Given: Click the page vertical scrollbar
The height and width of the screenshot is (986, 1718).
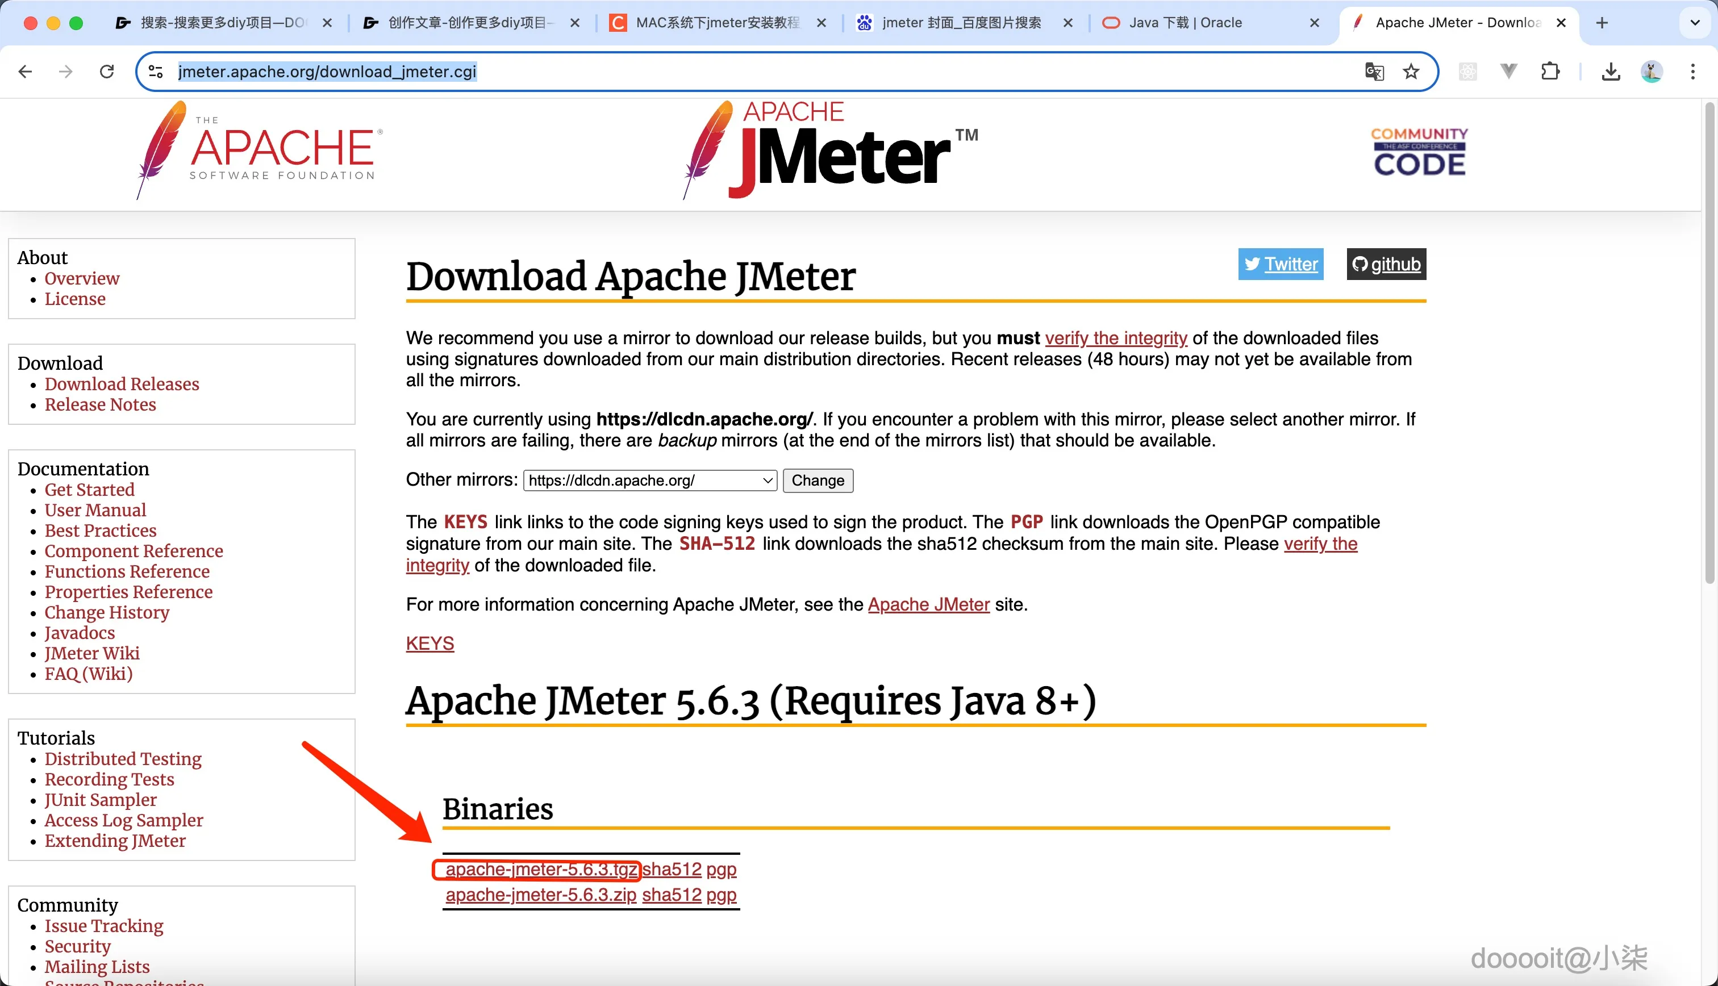Looking at the screenshot, I should pyautogui.click(x=1709, y=339).
